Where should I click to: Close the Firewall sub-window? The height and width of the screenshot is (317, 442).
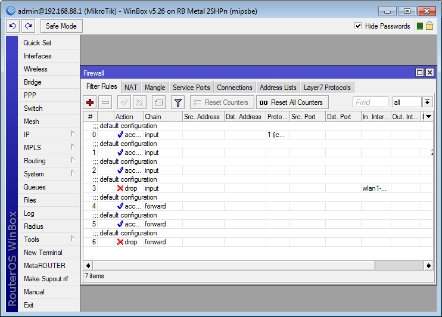[x=429, y=73]
